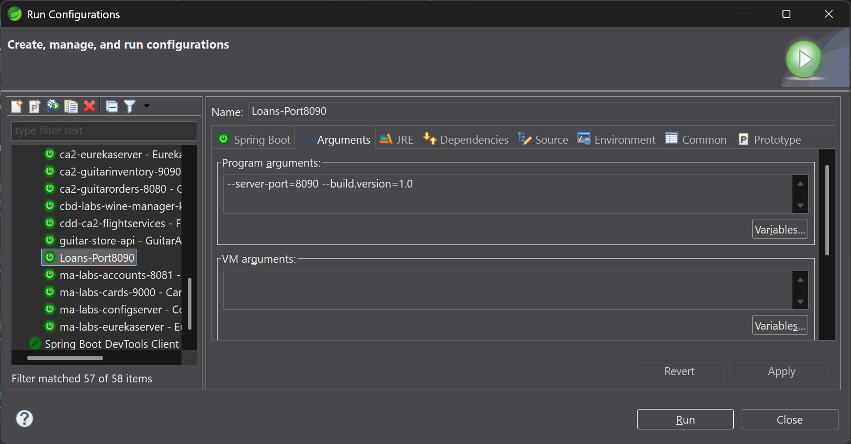Click the Apply button
The image size is (851, 444).
click(781, 371)
